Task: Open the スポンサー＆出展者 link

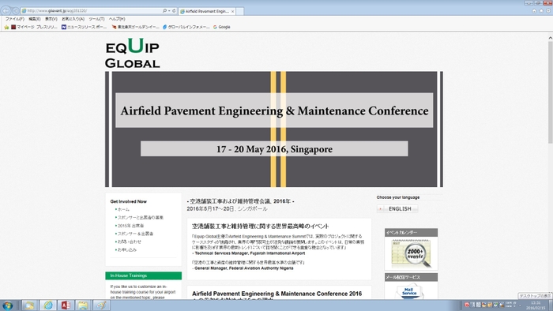Action: tap(135, 234)
